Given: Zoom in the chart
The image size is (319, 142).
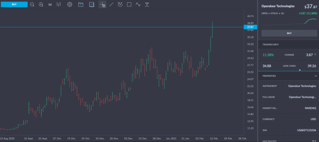Looking at the screenshot, I should tap(41, 4).
